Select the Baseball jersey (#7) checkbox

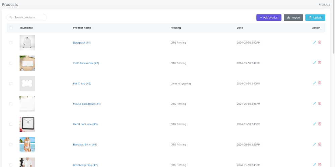pyautogui.click(x=11, y=165)
